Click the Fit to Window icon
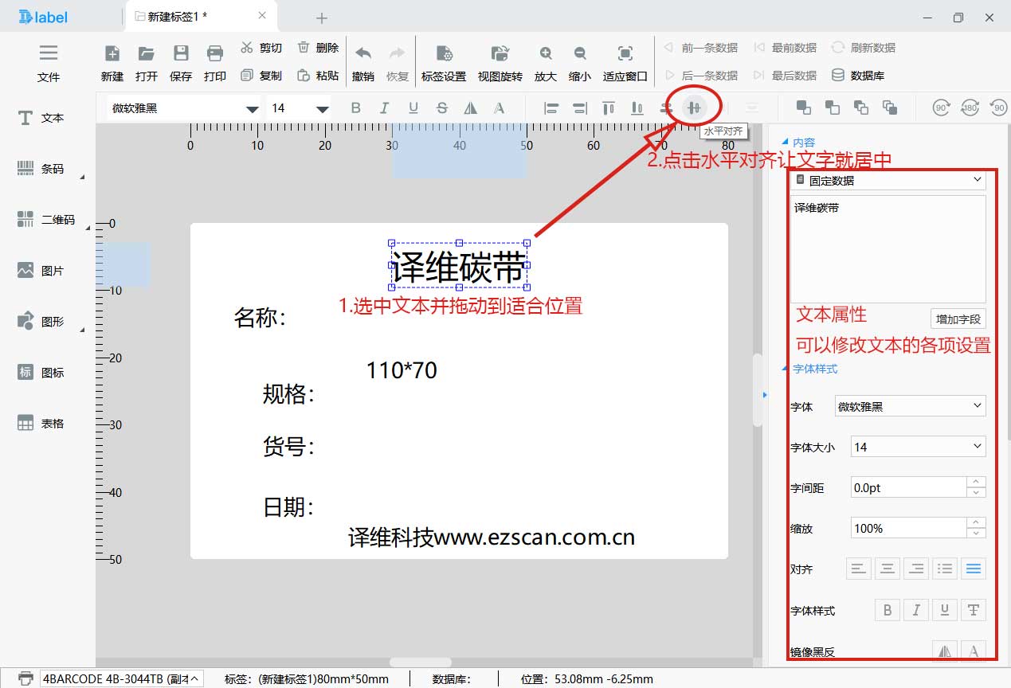This screenshot has height=688, width=1011. pyautogui.click(x=625, y=62)
